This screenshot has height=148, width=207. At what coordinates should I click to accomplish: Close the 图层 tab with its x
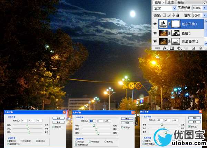163,2
